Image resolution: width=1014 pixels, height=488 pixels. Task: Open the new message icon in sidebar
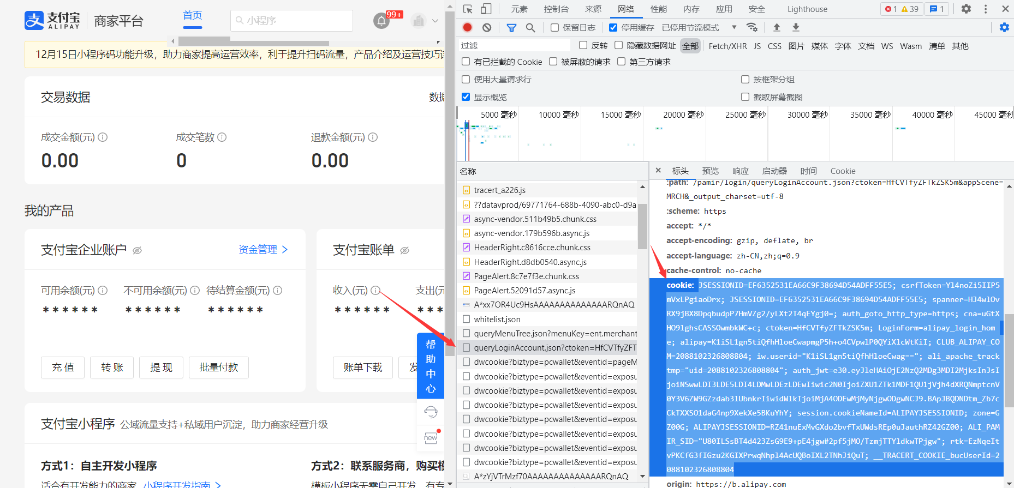coord(431,438)
